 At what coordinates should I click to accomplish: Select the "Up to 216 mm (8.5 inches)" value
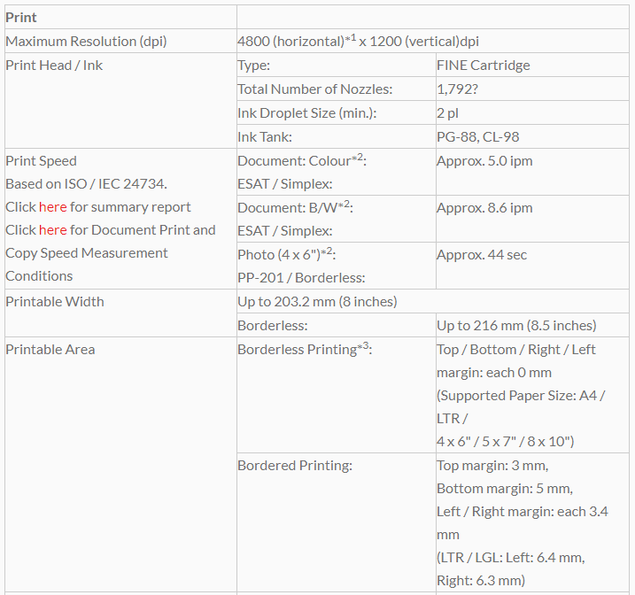point(516,326)
